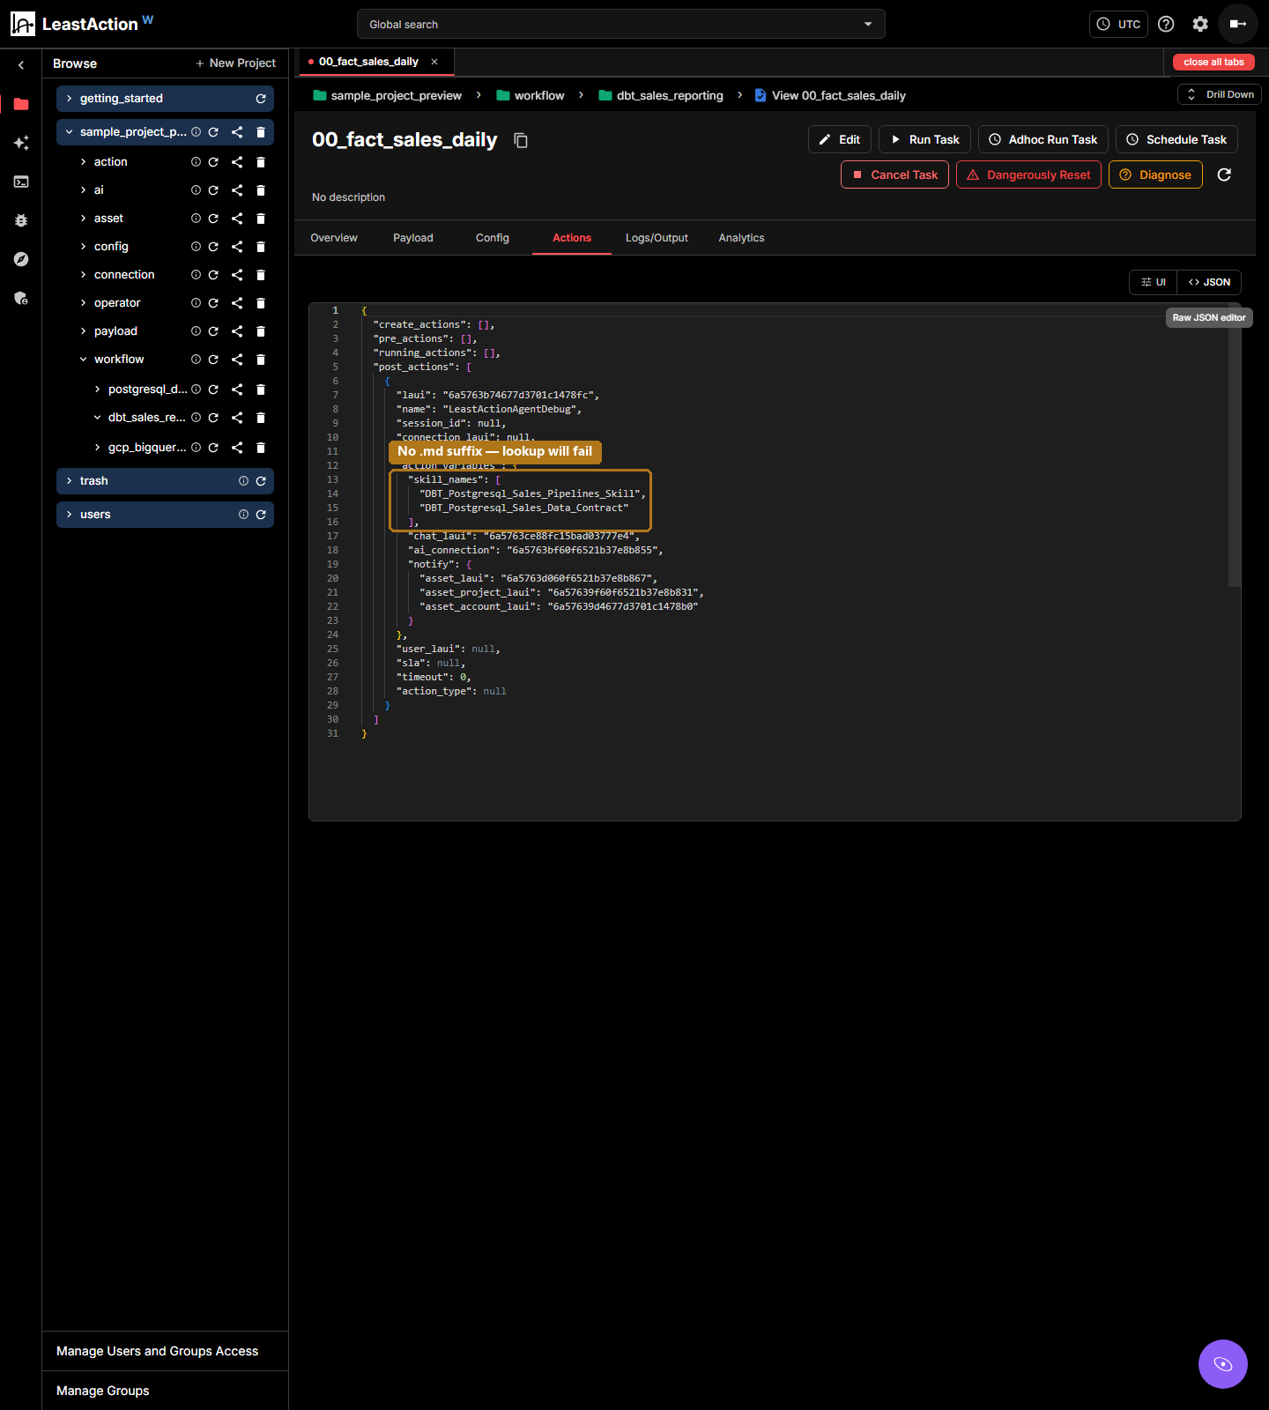Image resolution: width=1269 pixels, height=1410 pixels.
Task: Delete the connection folder
Action: [261, 275]
